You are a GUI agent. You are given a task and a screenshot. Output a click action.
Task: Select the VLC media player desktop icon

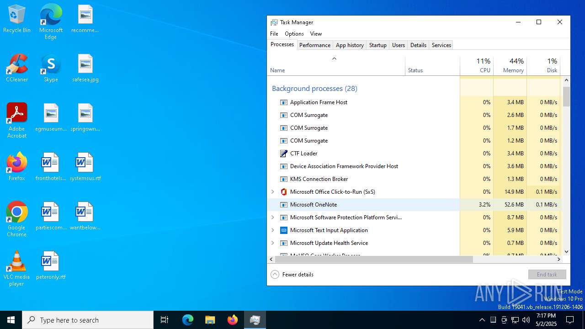click(x=17, y=269)
